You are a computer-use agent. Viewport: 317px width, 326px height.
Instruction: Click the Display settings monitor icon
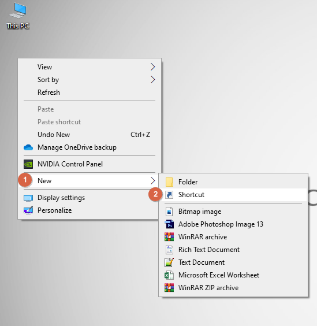click(28, 198)
